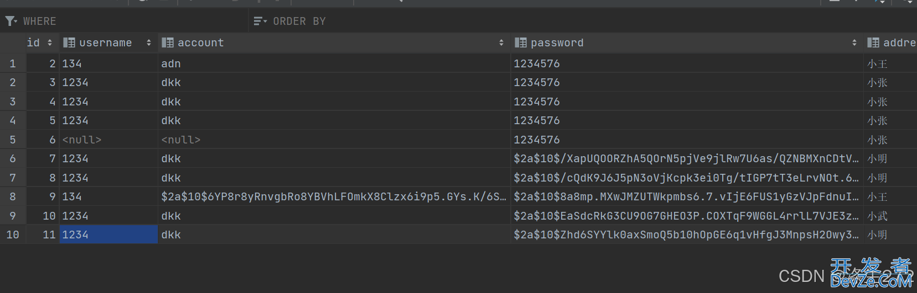This screenshot has height=293, width=917.
Task: Select the null account cell
Action: 334,140
